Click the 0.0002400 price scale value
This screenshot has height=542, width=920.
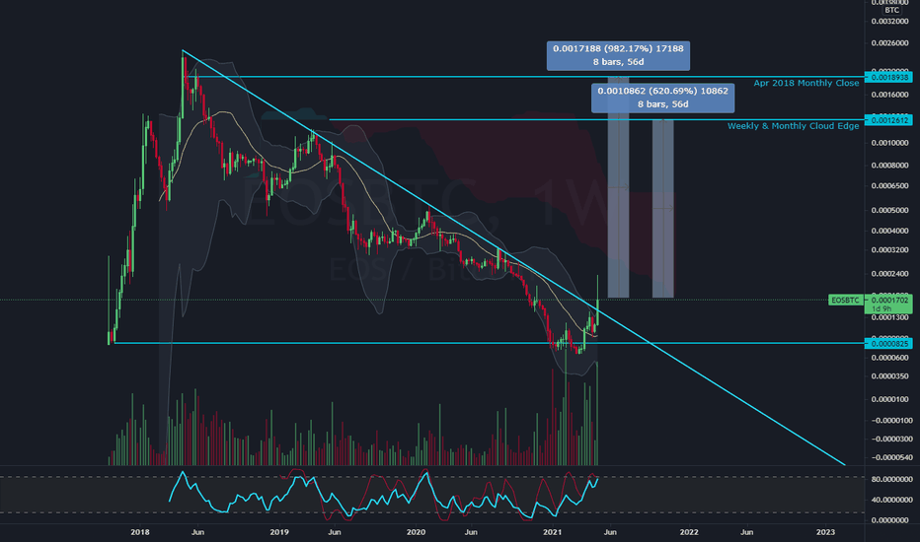click(890, 274)
